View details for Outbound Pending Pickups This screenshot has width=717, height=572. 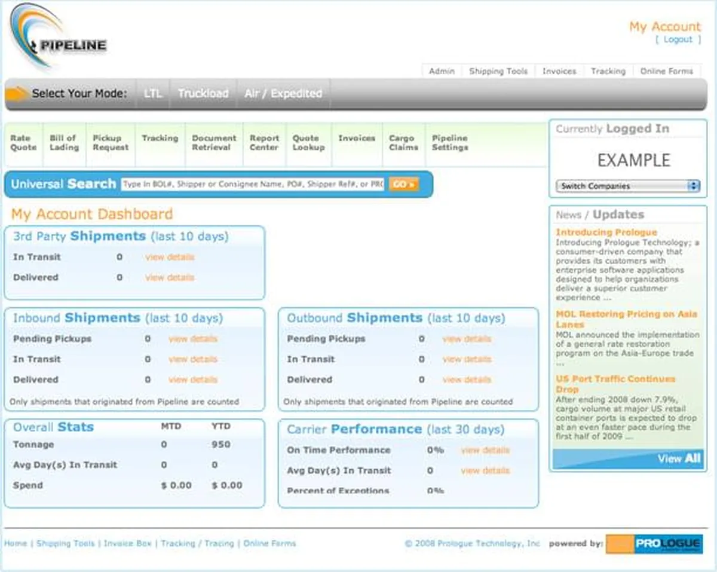[x=467, y=339]
